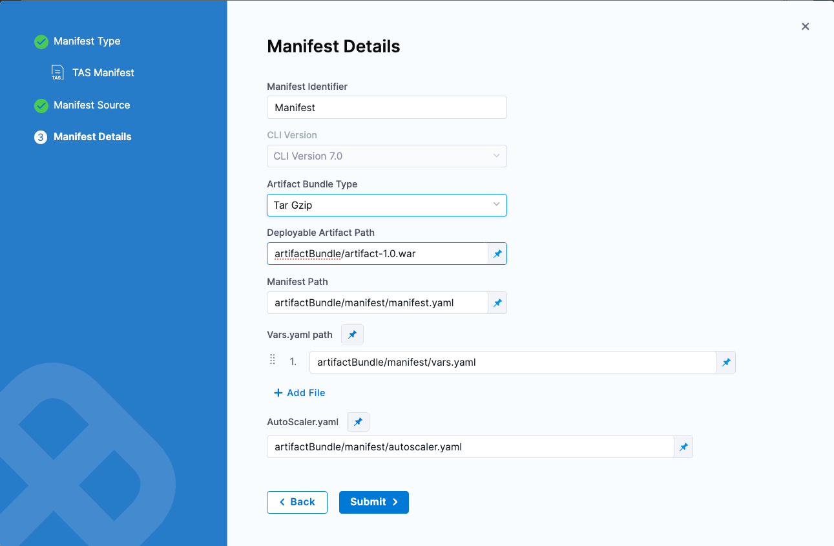Focus the Manifest Identifier input field
The width and height of the screenshot is (834, 546).
point(386,108)
